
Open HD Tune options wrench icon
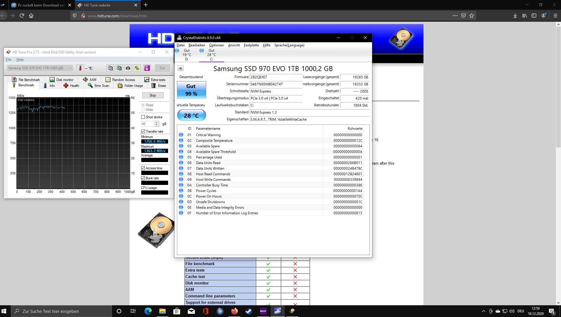[x=137, y=68]
